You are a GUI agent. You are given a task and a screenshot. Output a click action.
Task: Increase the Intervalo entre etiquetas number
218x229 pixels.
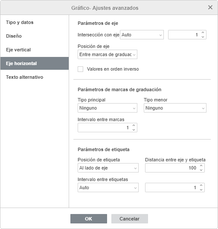(201, 185)
